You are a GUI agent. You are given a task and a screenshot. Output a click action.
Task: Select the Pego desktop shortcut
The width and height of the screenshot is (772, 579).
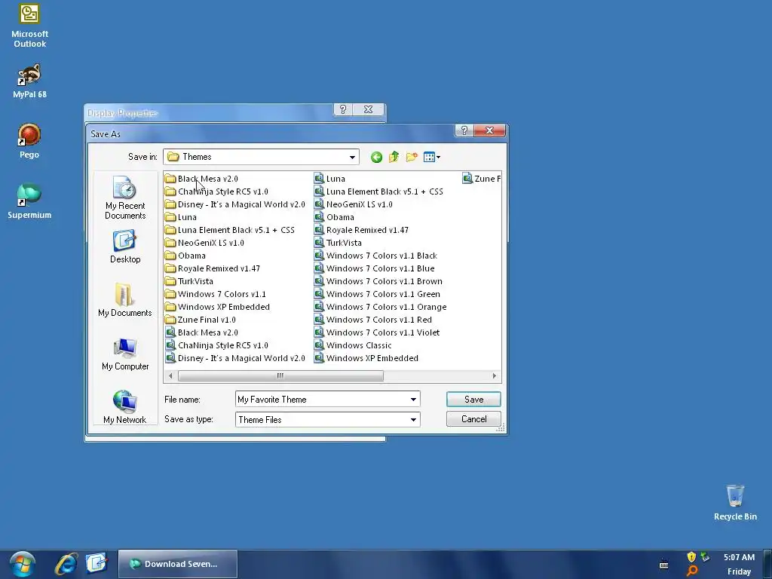coord(29,141)
